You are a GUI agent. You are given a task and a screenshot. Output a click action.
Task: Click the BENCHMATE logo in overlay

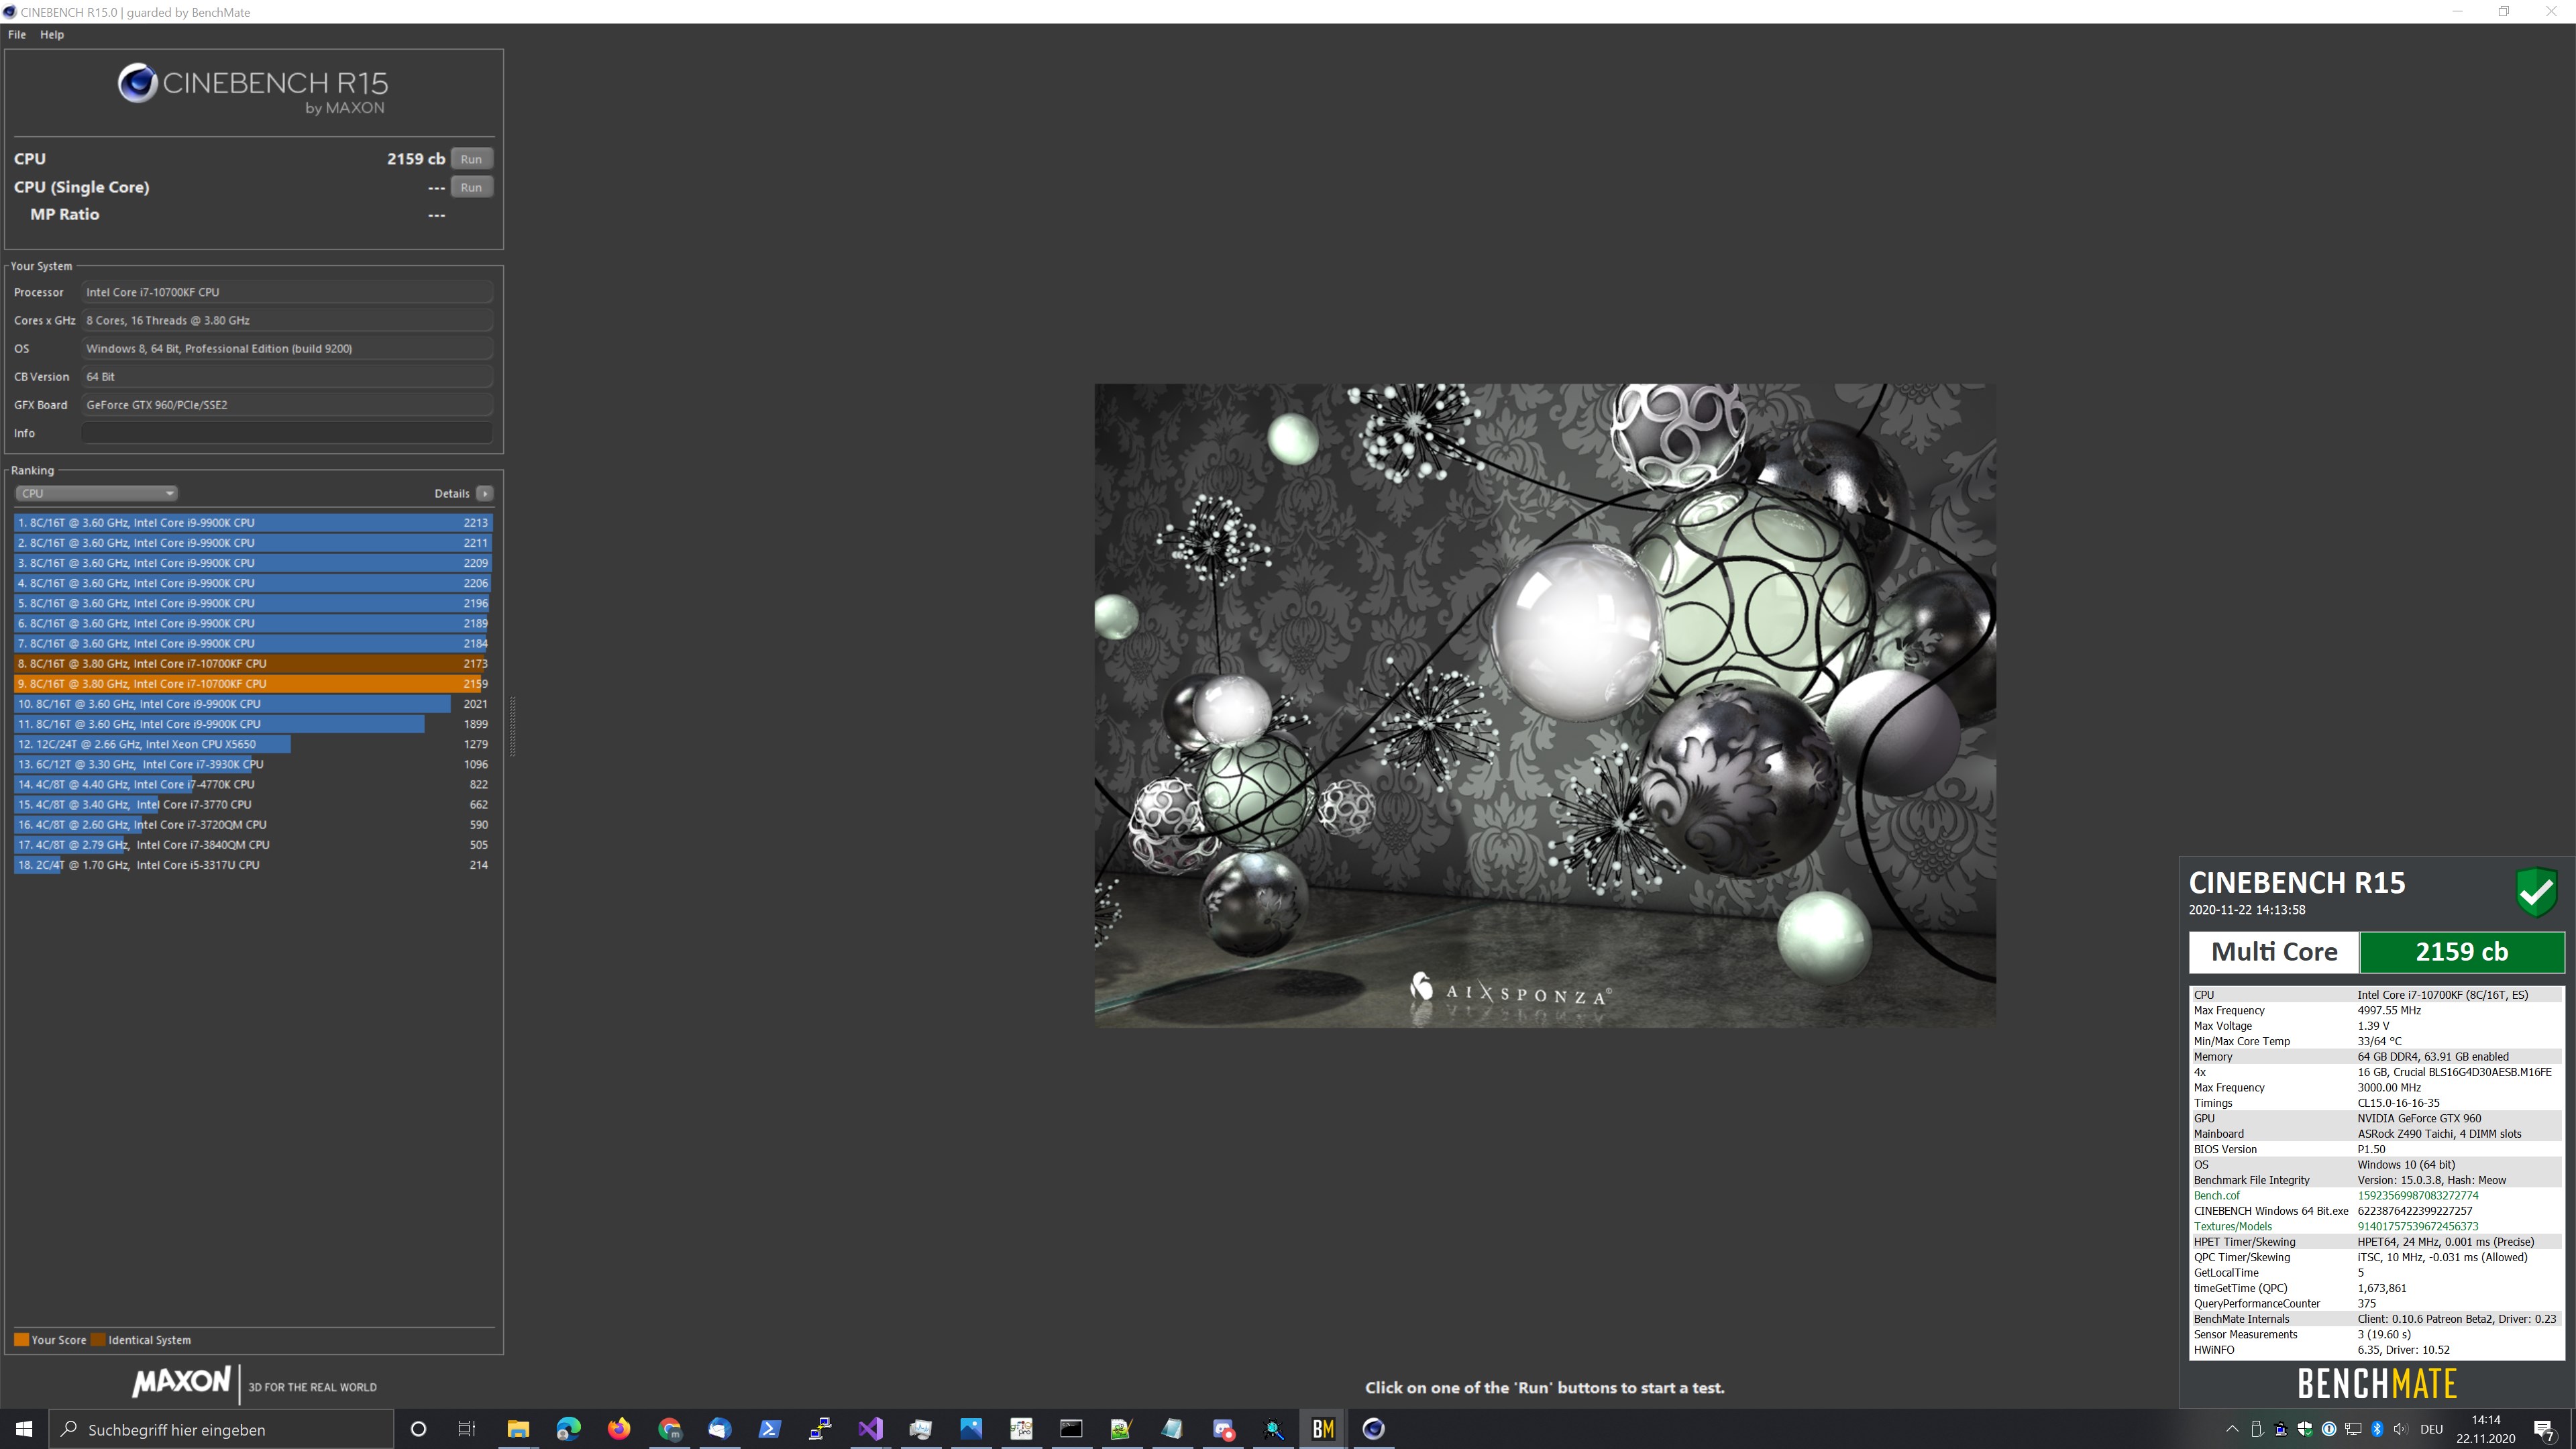pos(2377,1384)
